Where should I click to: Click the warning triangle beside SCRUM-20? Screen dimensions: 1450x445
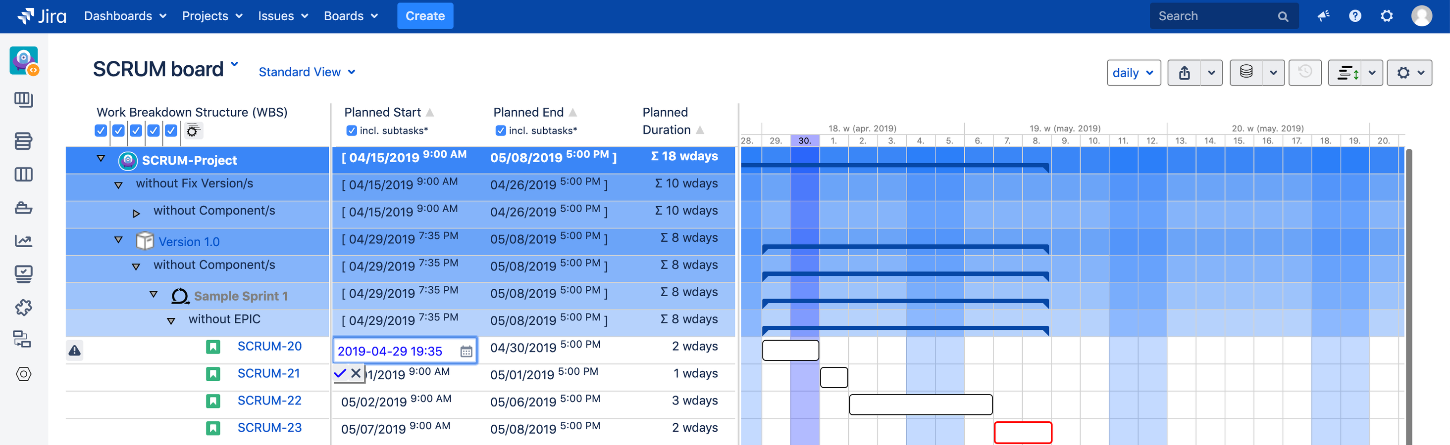tap(74, 351)
